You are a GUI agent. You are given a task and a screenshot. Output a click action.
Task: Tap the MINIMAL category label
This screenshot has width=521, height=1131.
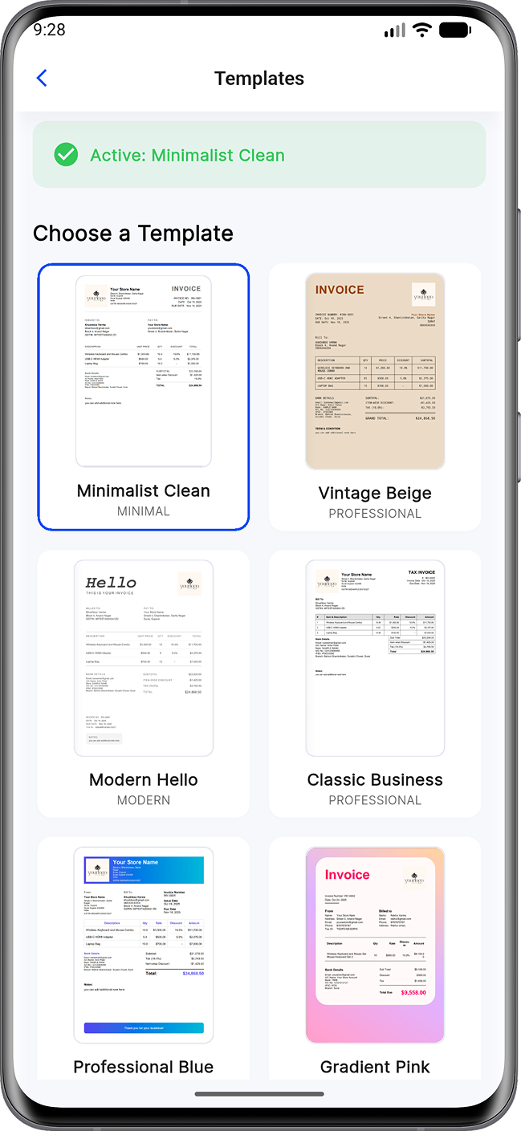144,511
